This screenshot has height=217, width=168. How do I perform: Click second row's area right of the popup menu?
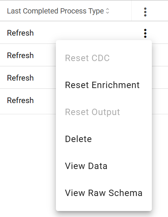[160, 55]
